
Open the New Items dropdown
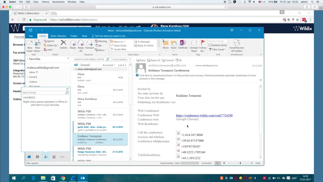37,49
